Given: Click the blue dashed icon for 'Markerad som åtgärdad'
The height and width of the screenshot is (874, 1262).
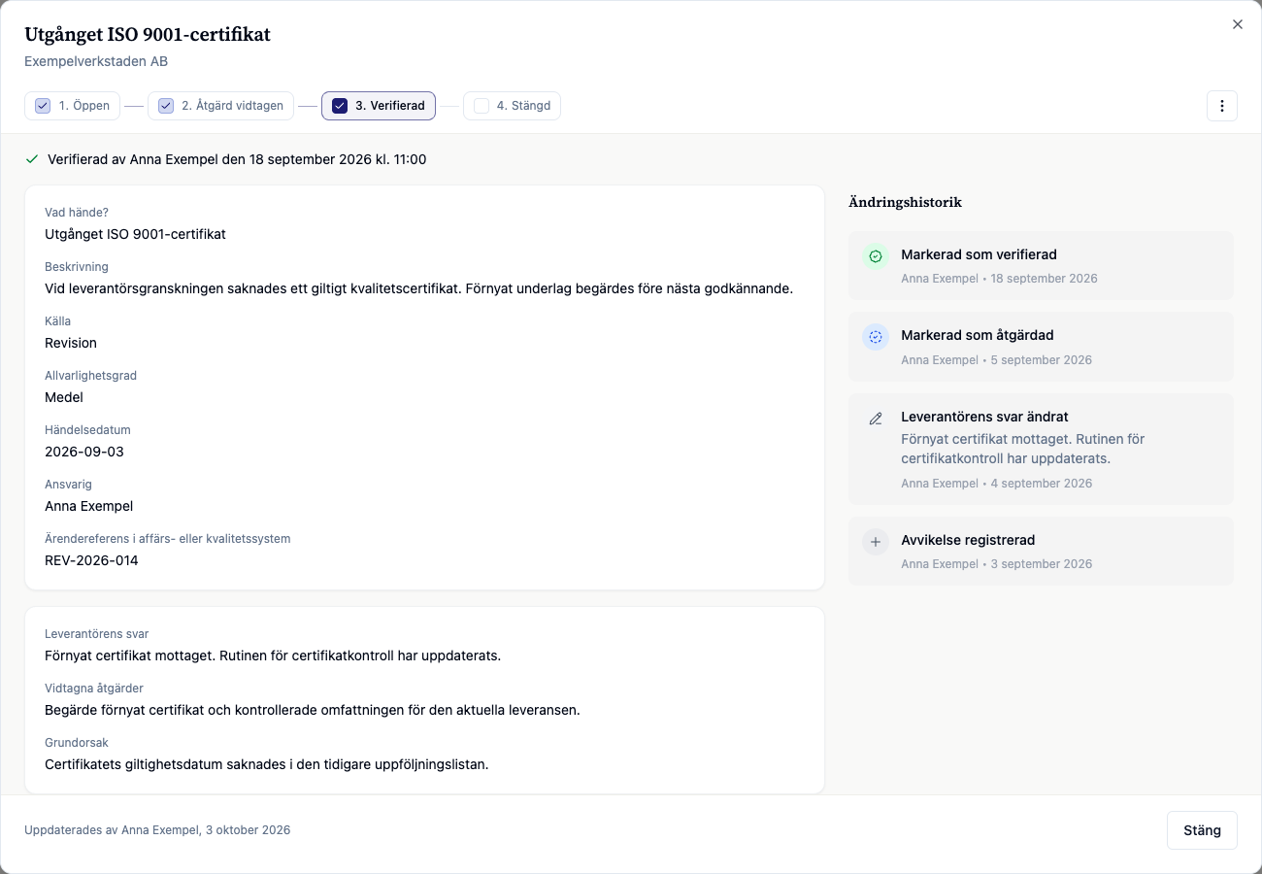Looking at the screenshot, I should pyautogui.click(x=876, y=337).
